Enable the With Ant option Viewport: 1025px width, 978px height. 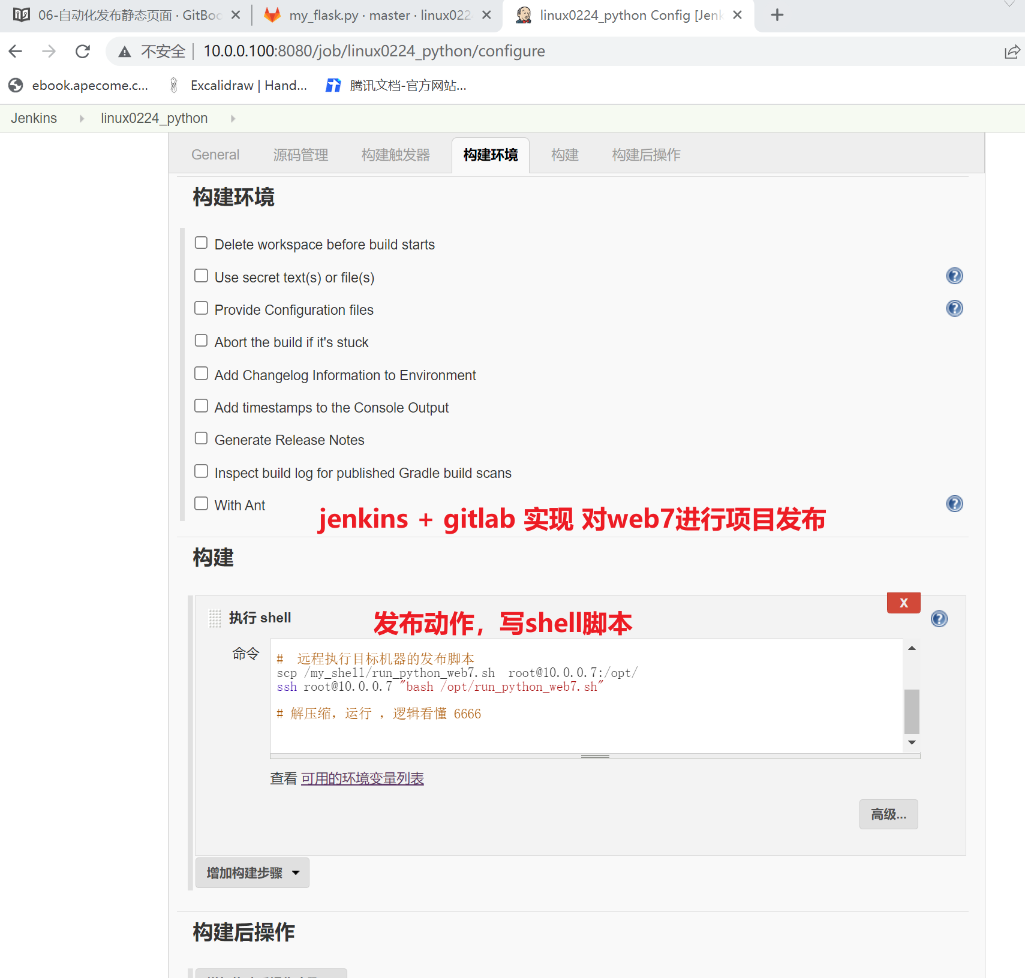(201, 504)
